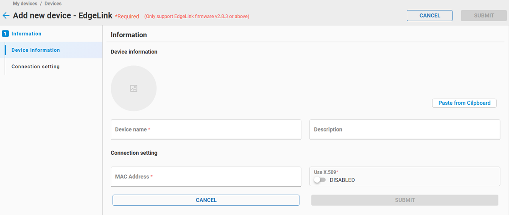Click Paste from Clipboard button
Image resolution: width=509 pixels, height=215 pixels.
464,103
